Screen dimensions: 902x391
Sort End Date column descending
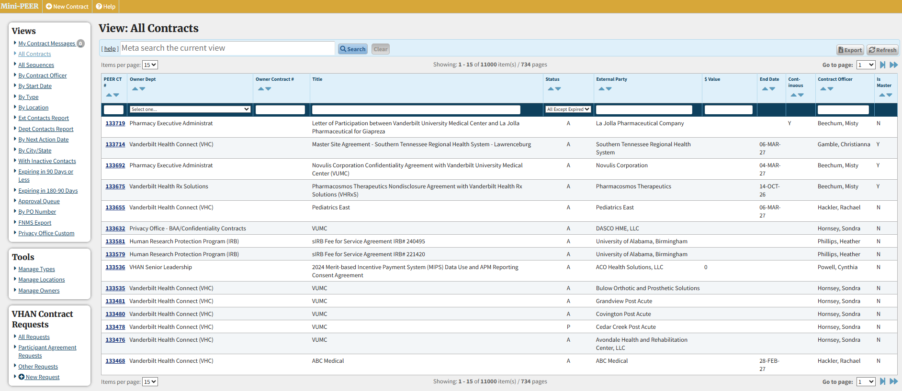tap(772, 89)
